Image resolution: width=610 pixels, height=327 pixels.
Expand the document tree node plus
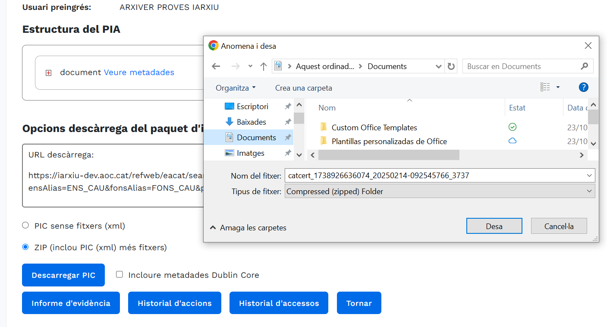pyautogui.click(x=49, y=73)
